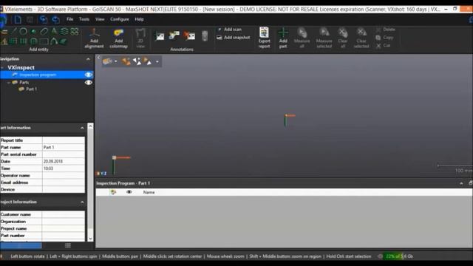The width and height of the screenshot is (473, 266).
Task: Toggle visibility eye of Inspection program
Action: tap(89, 75)
